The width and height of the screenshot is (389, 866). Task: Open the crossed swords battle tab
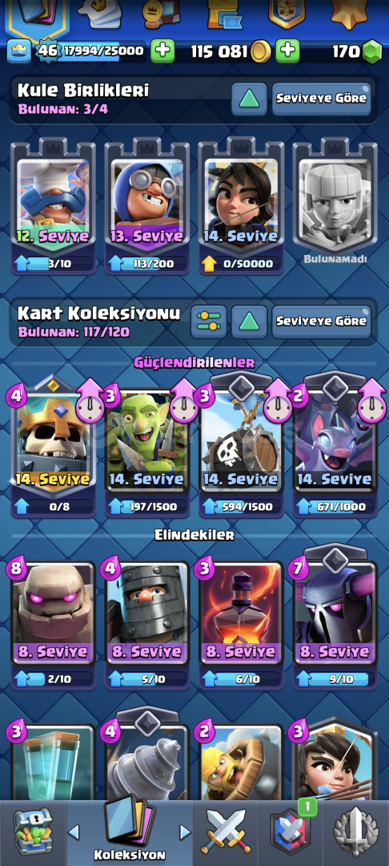pos(226,832)
